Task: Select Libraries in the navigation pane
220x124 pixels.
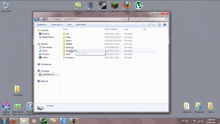Action: pos(44,44)
